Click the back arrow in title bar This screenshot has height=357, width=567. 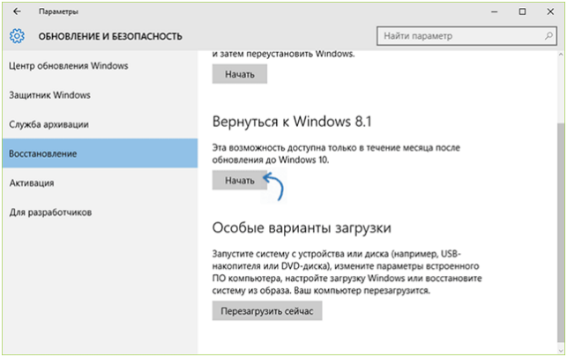click(17, 11)
